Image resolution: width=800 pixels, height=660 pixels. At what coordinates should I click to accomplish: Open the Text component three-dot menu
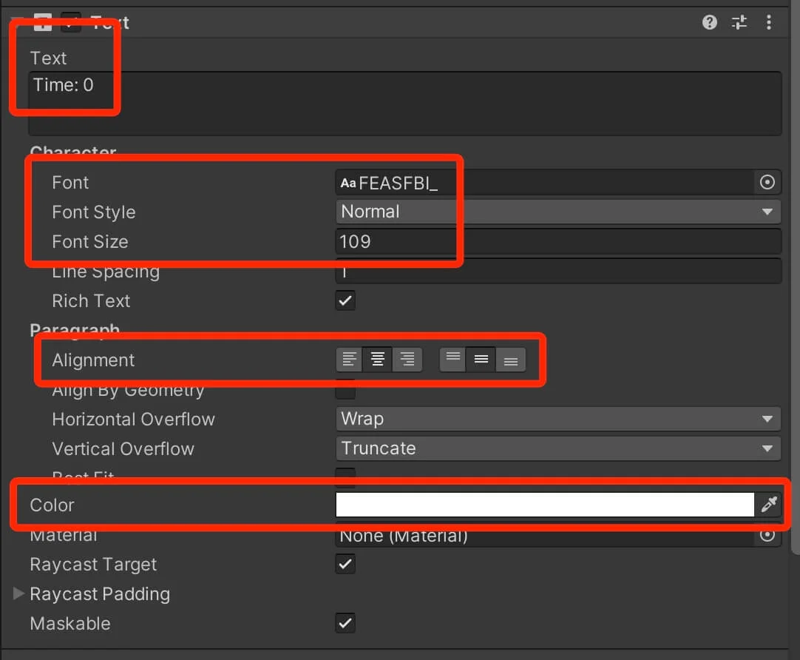pyautogui.click(x=768, y=22)
